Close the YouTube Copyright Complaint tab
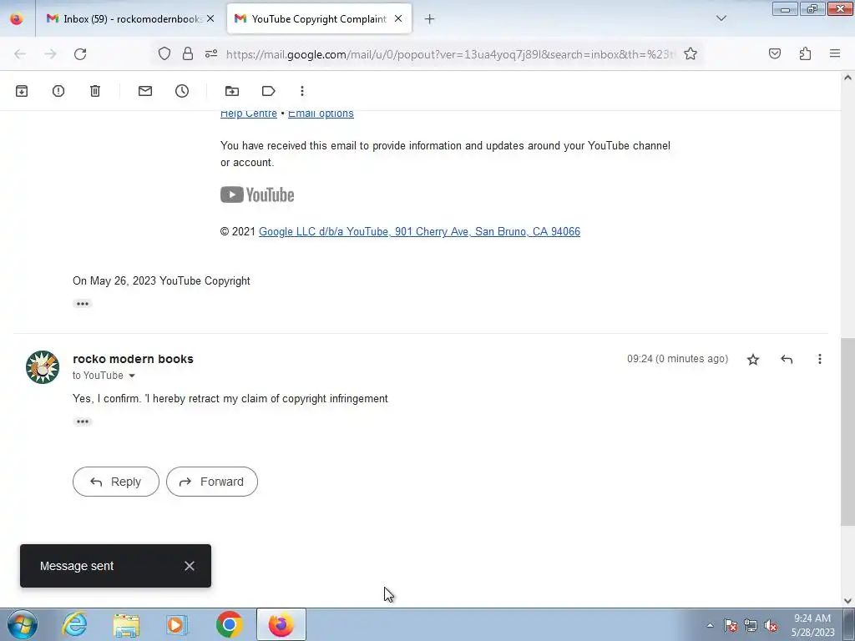855x641 pixels. [398, 18]
